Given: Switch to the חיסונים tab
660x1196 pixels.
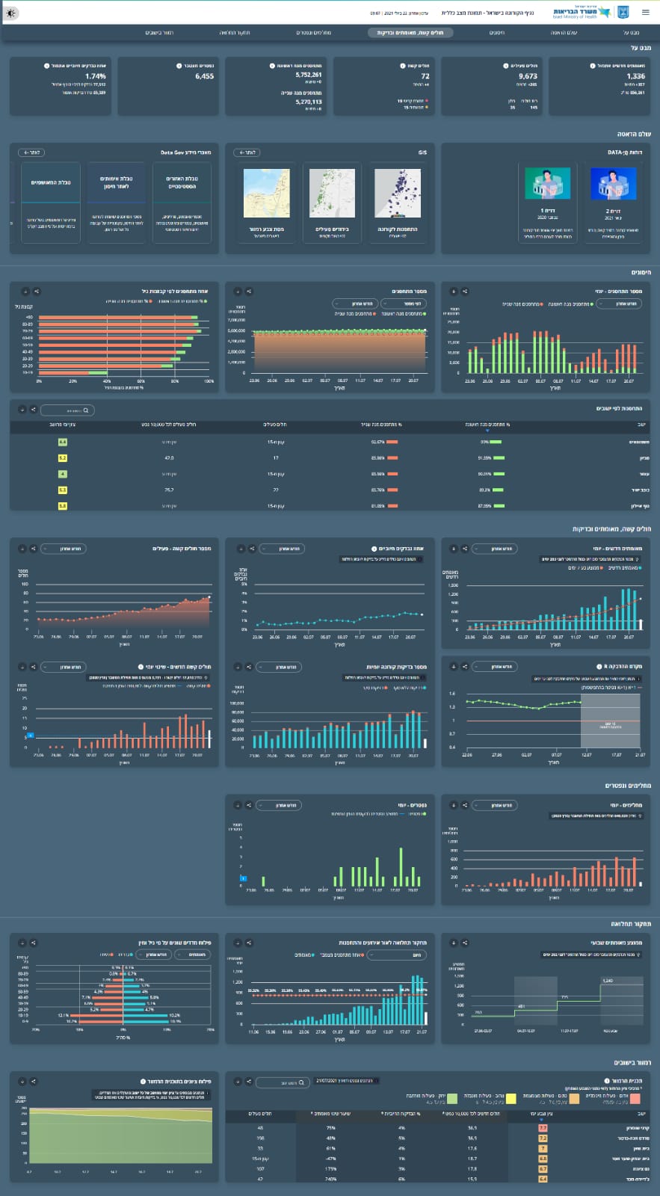Looking at the screenshot, I should pyautogui.click(x=497, y=33).
